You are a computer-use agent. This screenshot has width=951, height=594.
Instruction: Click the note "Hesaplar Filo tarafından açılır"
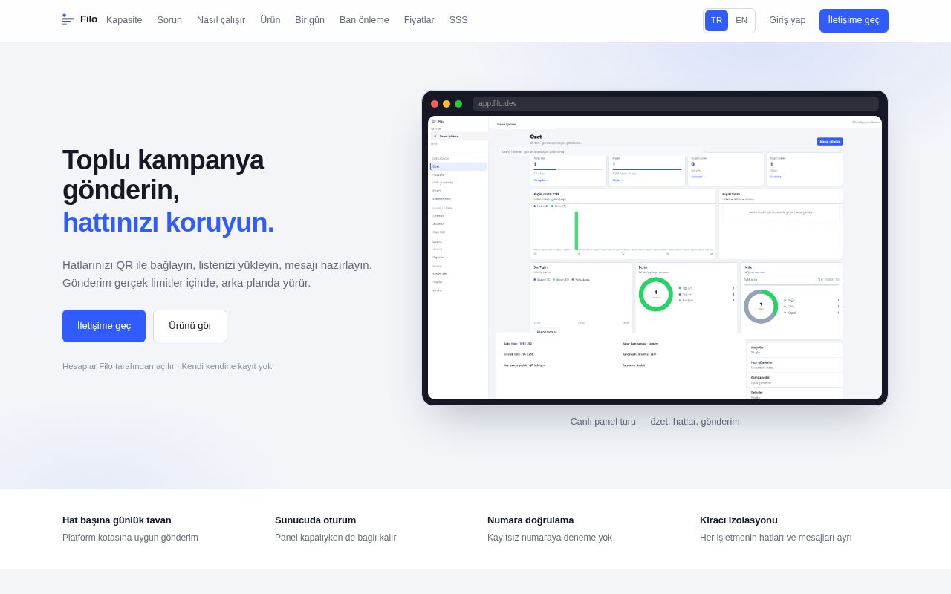118,366
